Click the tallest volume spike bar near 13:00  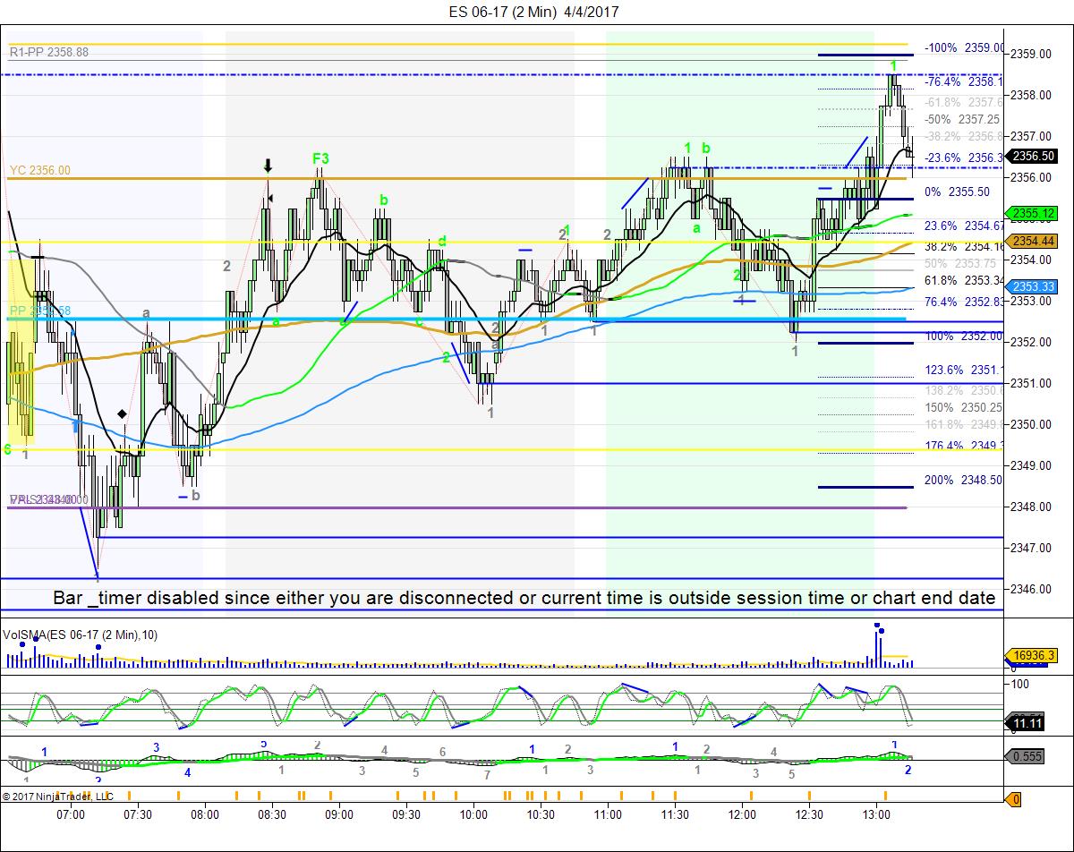click(x=876, y=648)
